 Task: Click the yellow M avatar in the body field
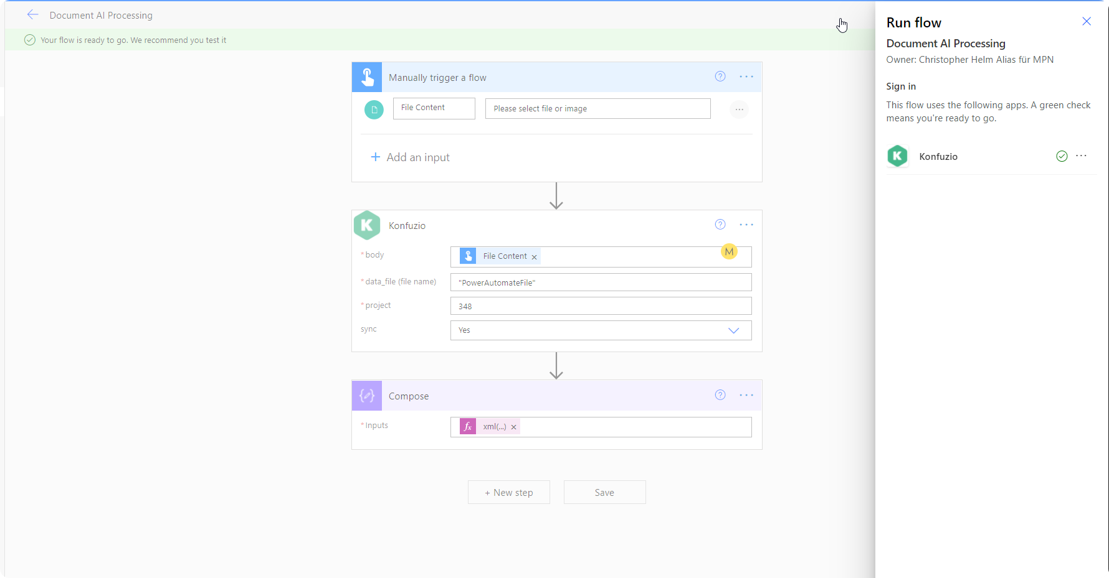point(729,251)
